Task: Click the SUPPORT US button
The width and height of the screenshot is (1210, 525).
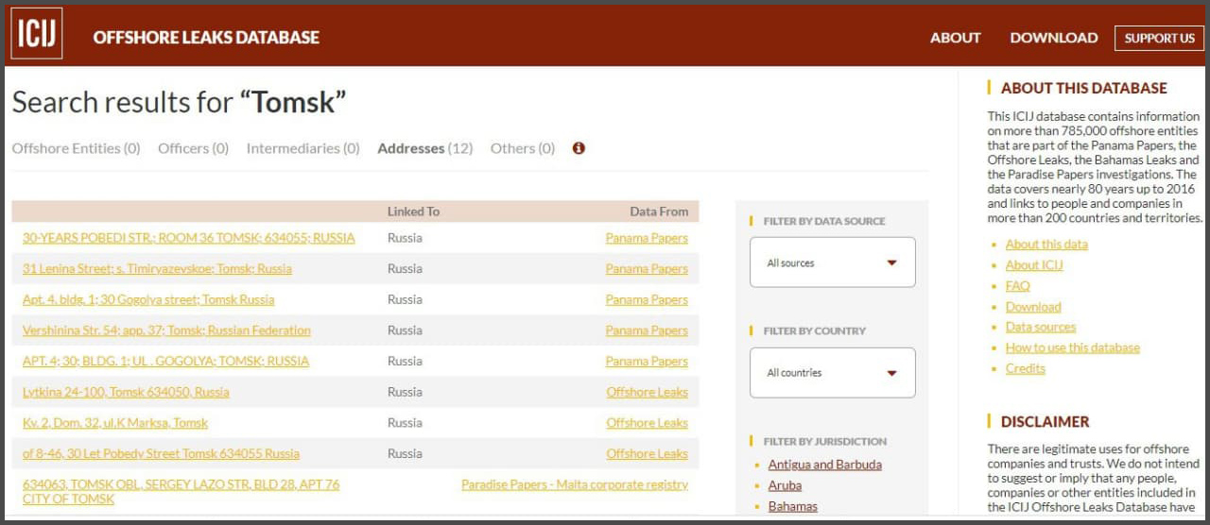Action: pyautogui.click(x=1159, y=38)
